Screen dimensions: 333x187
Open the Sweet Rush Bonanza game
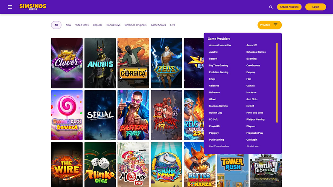click(x=67, y=115)
